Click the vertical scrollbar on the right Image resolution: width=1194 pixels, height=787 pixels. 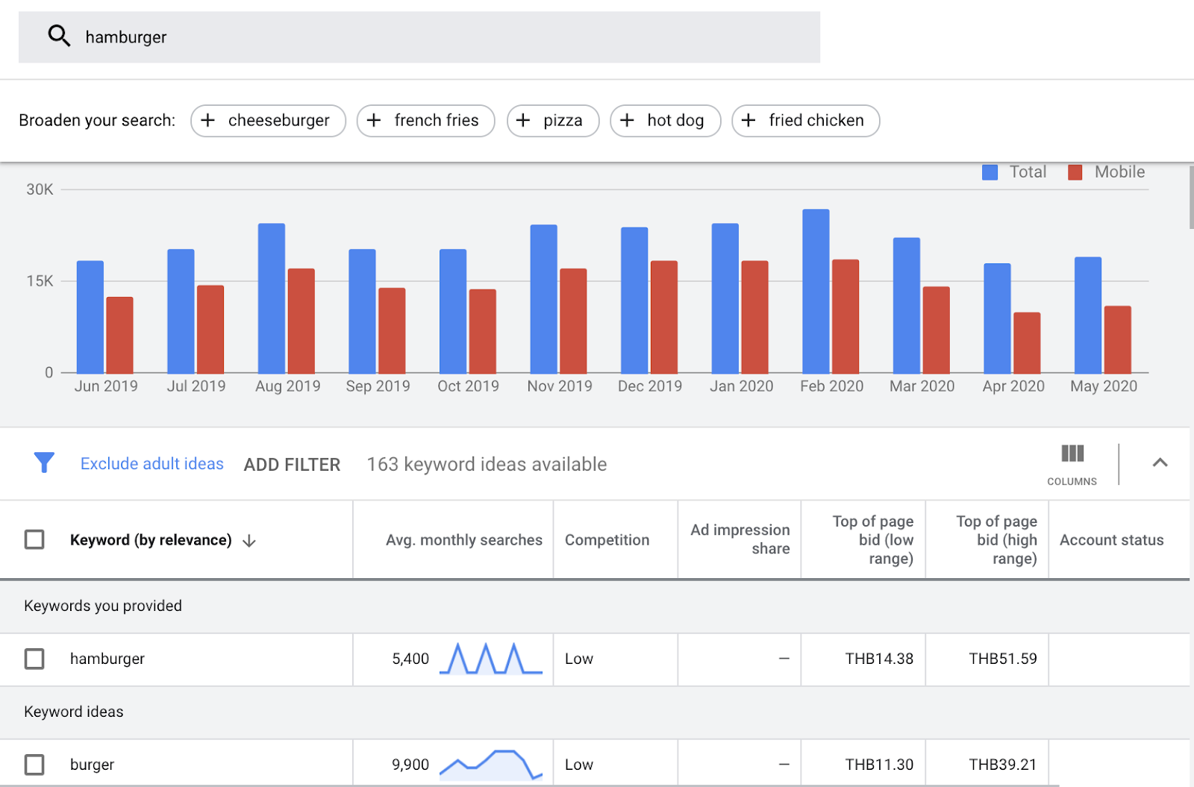point(1191,198)
